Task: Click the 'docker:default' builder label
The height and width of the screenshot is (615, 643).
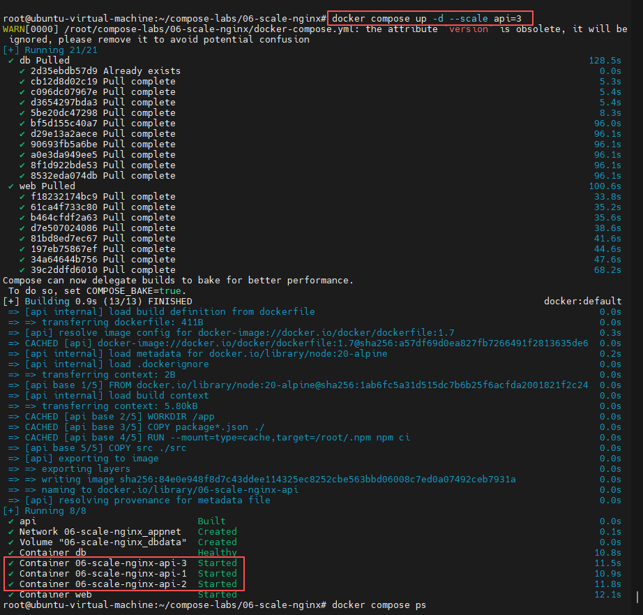Action: point(583,302)
